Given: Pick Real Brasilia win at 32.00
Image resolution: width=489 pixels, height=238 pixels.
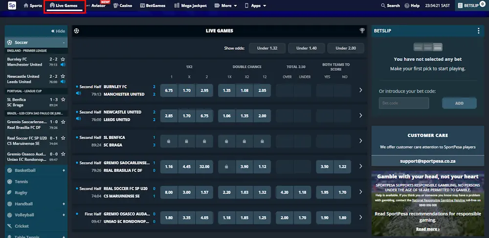Looking at the screenshot, I should [x=204, y=167].
